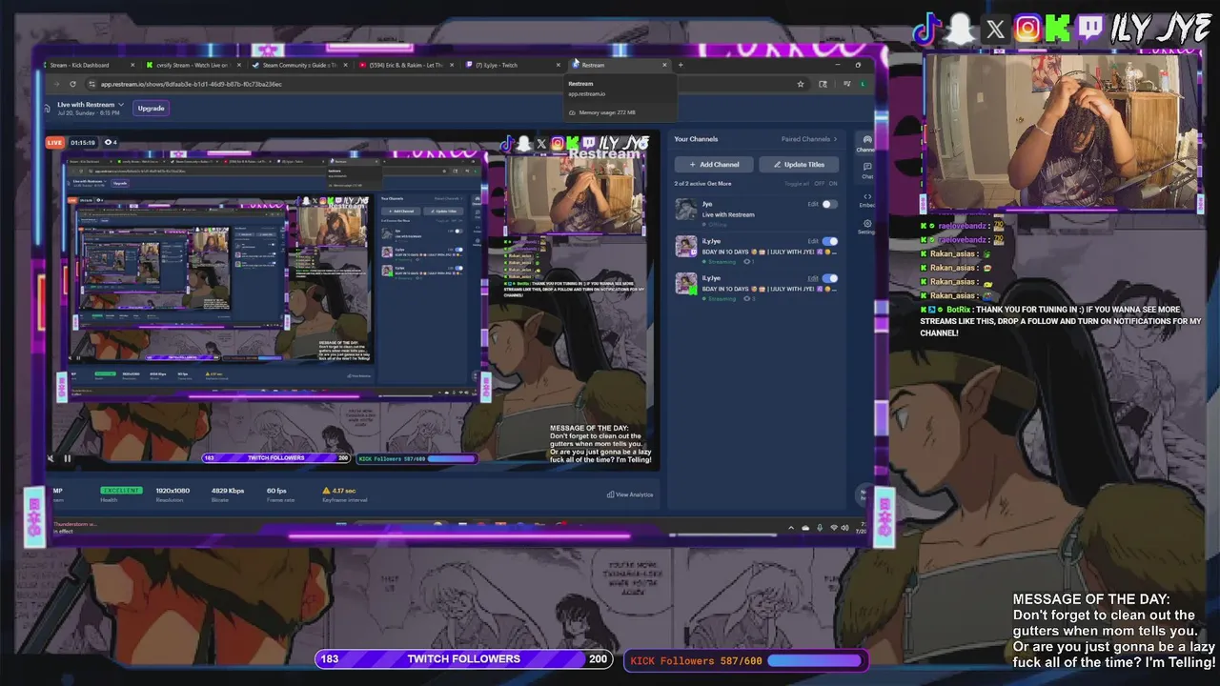
Task: Open the Chat panel icon in sidebar
Action: pos(866,170)
